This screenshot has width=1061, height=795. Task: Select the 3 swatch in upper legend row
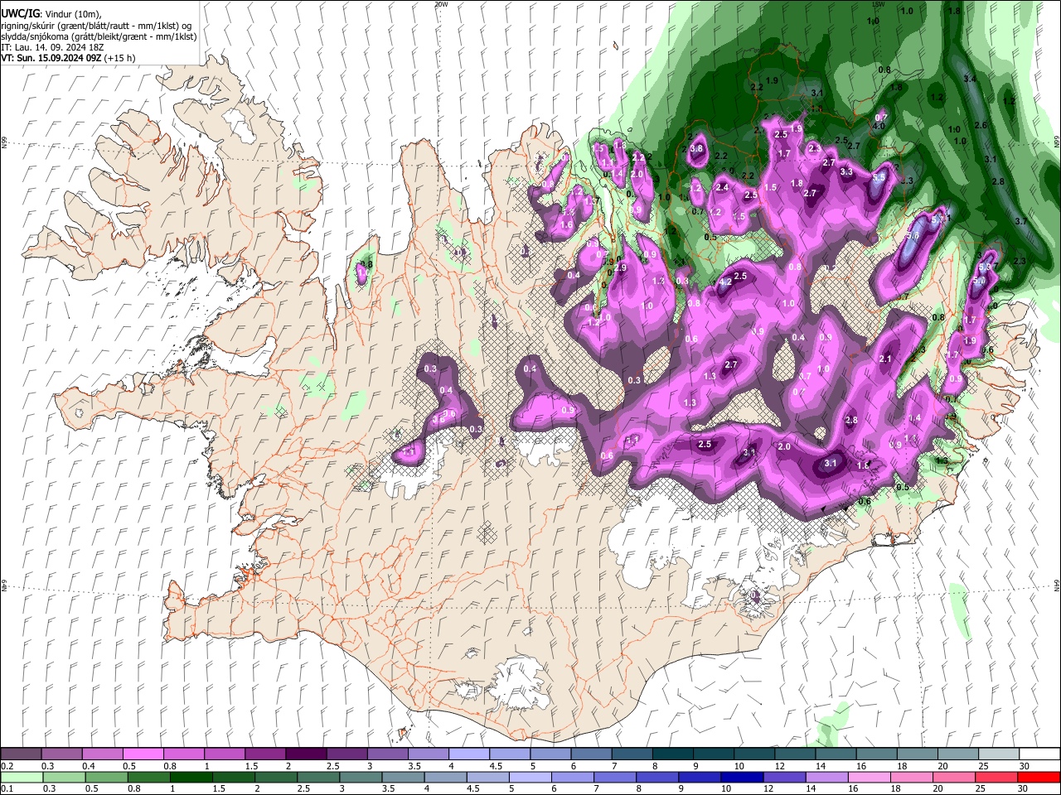pyautogui.click(x=387, y=754)
